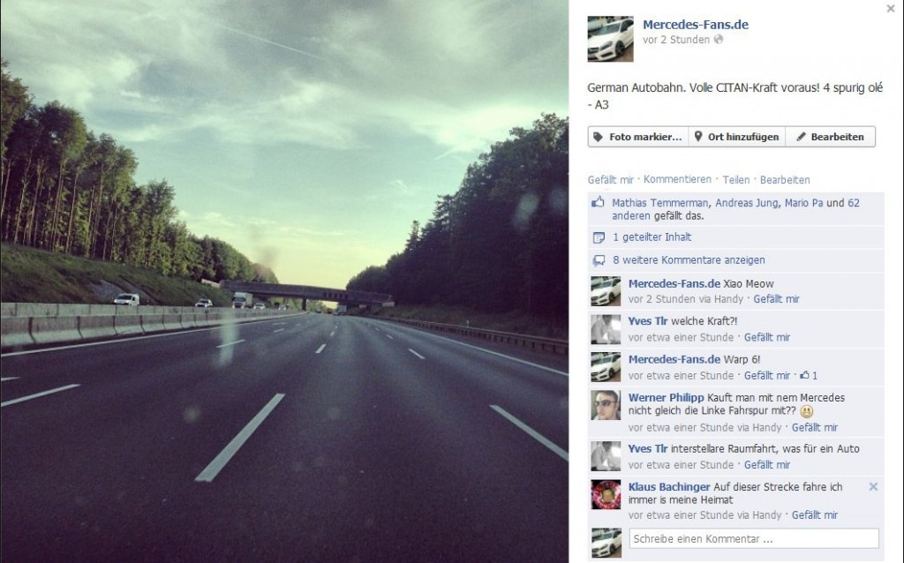
Task: Expand 8 weitere Kommentare anzeigen
Action: click(689, 260)
